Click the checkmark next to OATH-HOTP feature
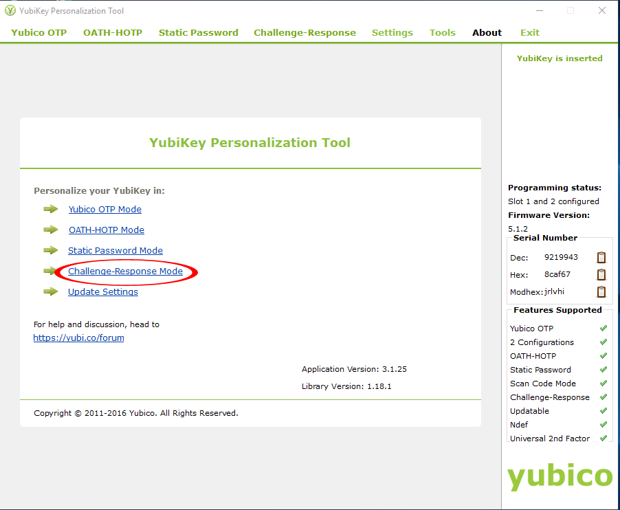Image resolution: width=620 pixels, height=510 pixels. coord(604,356)
